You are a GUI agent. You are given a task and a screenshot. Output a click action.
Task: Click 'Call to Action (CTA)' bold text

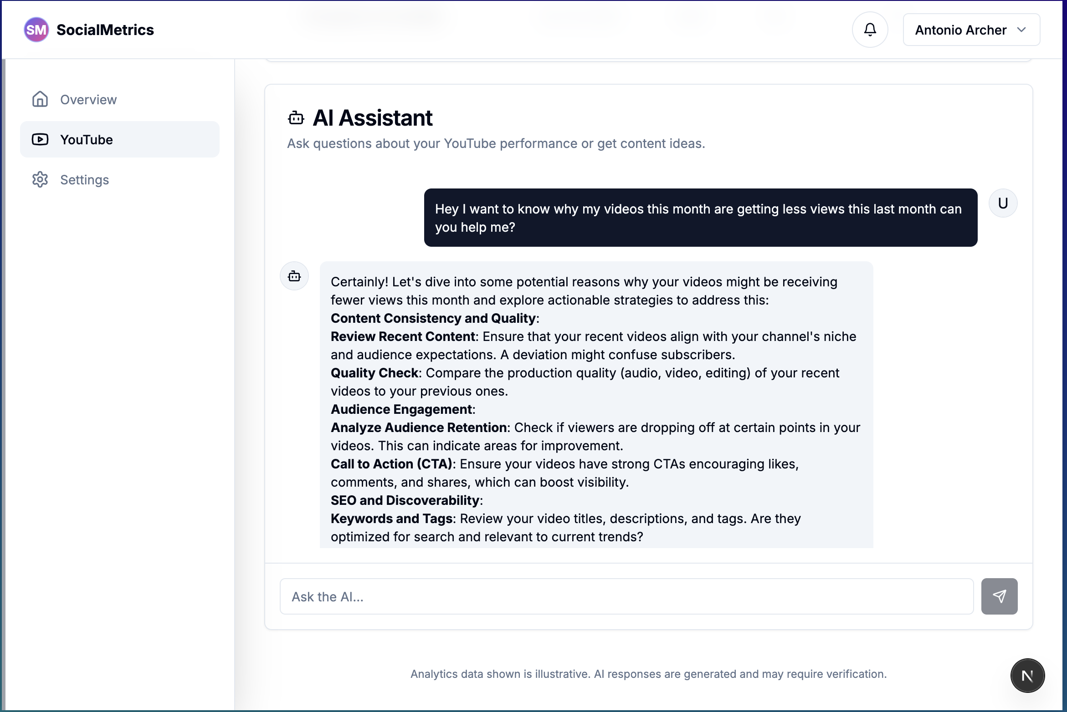391,464
